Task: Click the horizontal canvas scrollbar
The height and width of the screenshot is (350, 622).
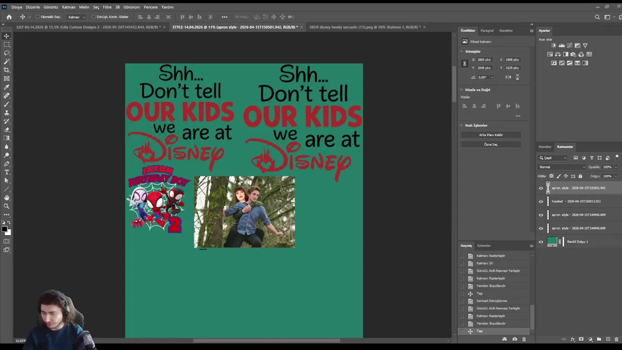Action: click(266, 340)
